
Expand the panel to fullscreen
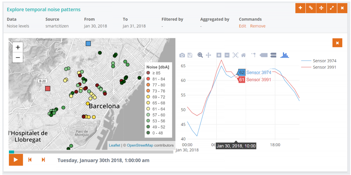coord(332,8)
